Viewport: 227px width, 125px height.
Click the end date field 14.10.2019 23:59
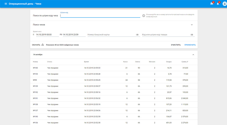coord(74,34)
